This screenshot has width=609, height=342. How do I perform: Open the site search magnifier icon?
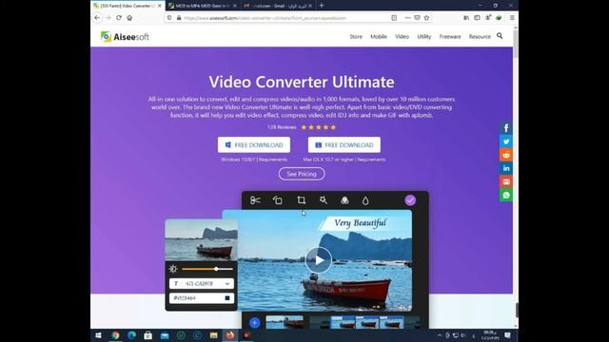coord(500,36)
